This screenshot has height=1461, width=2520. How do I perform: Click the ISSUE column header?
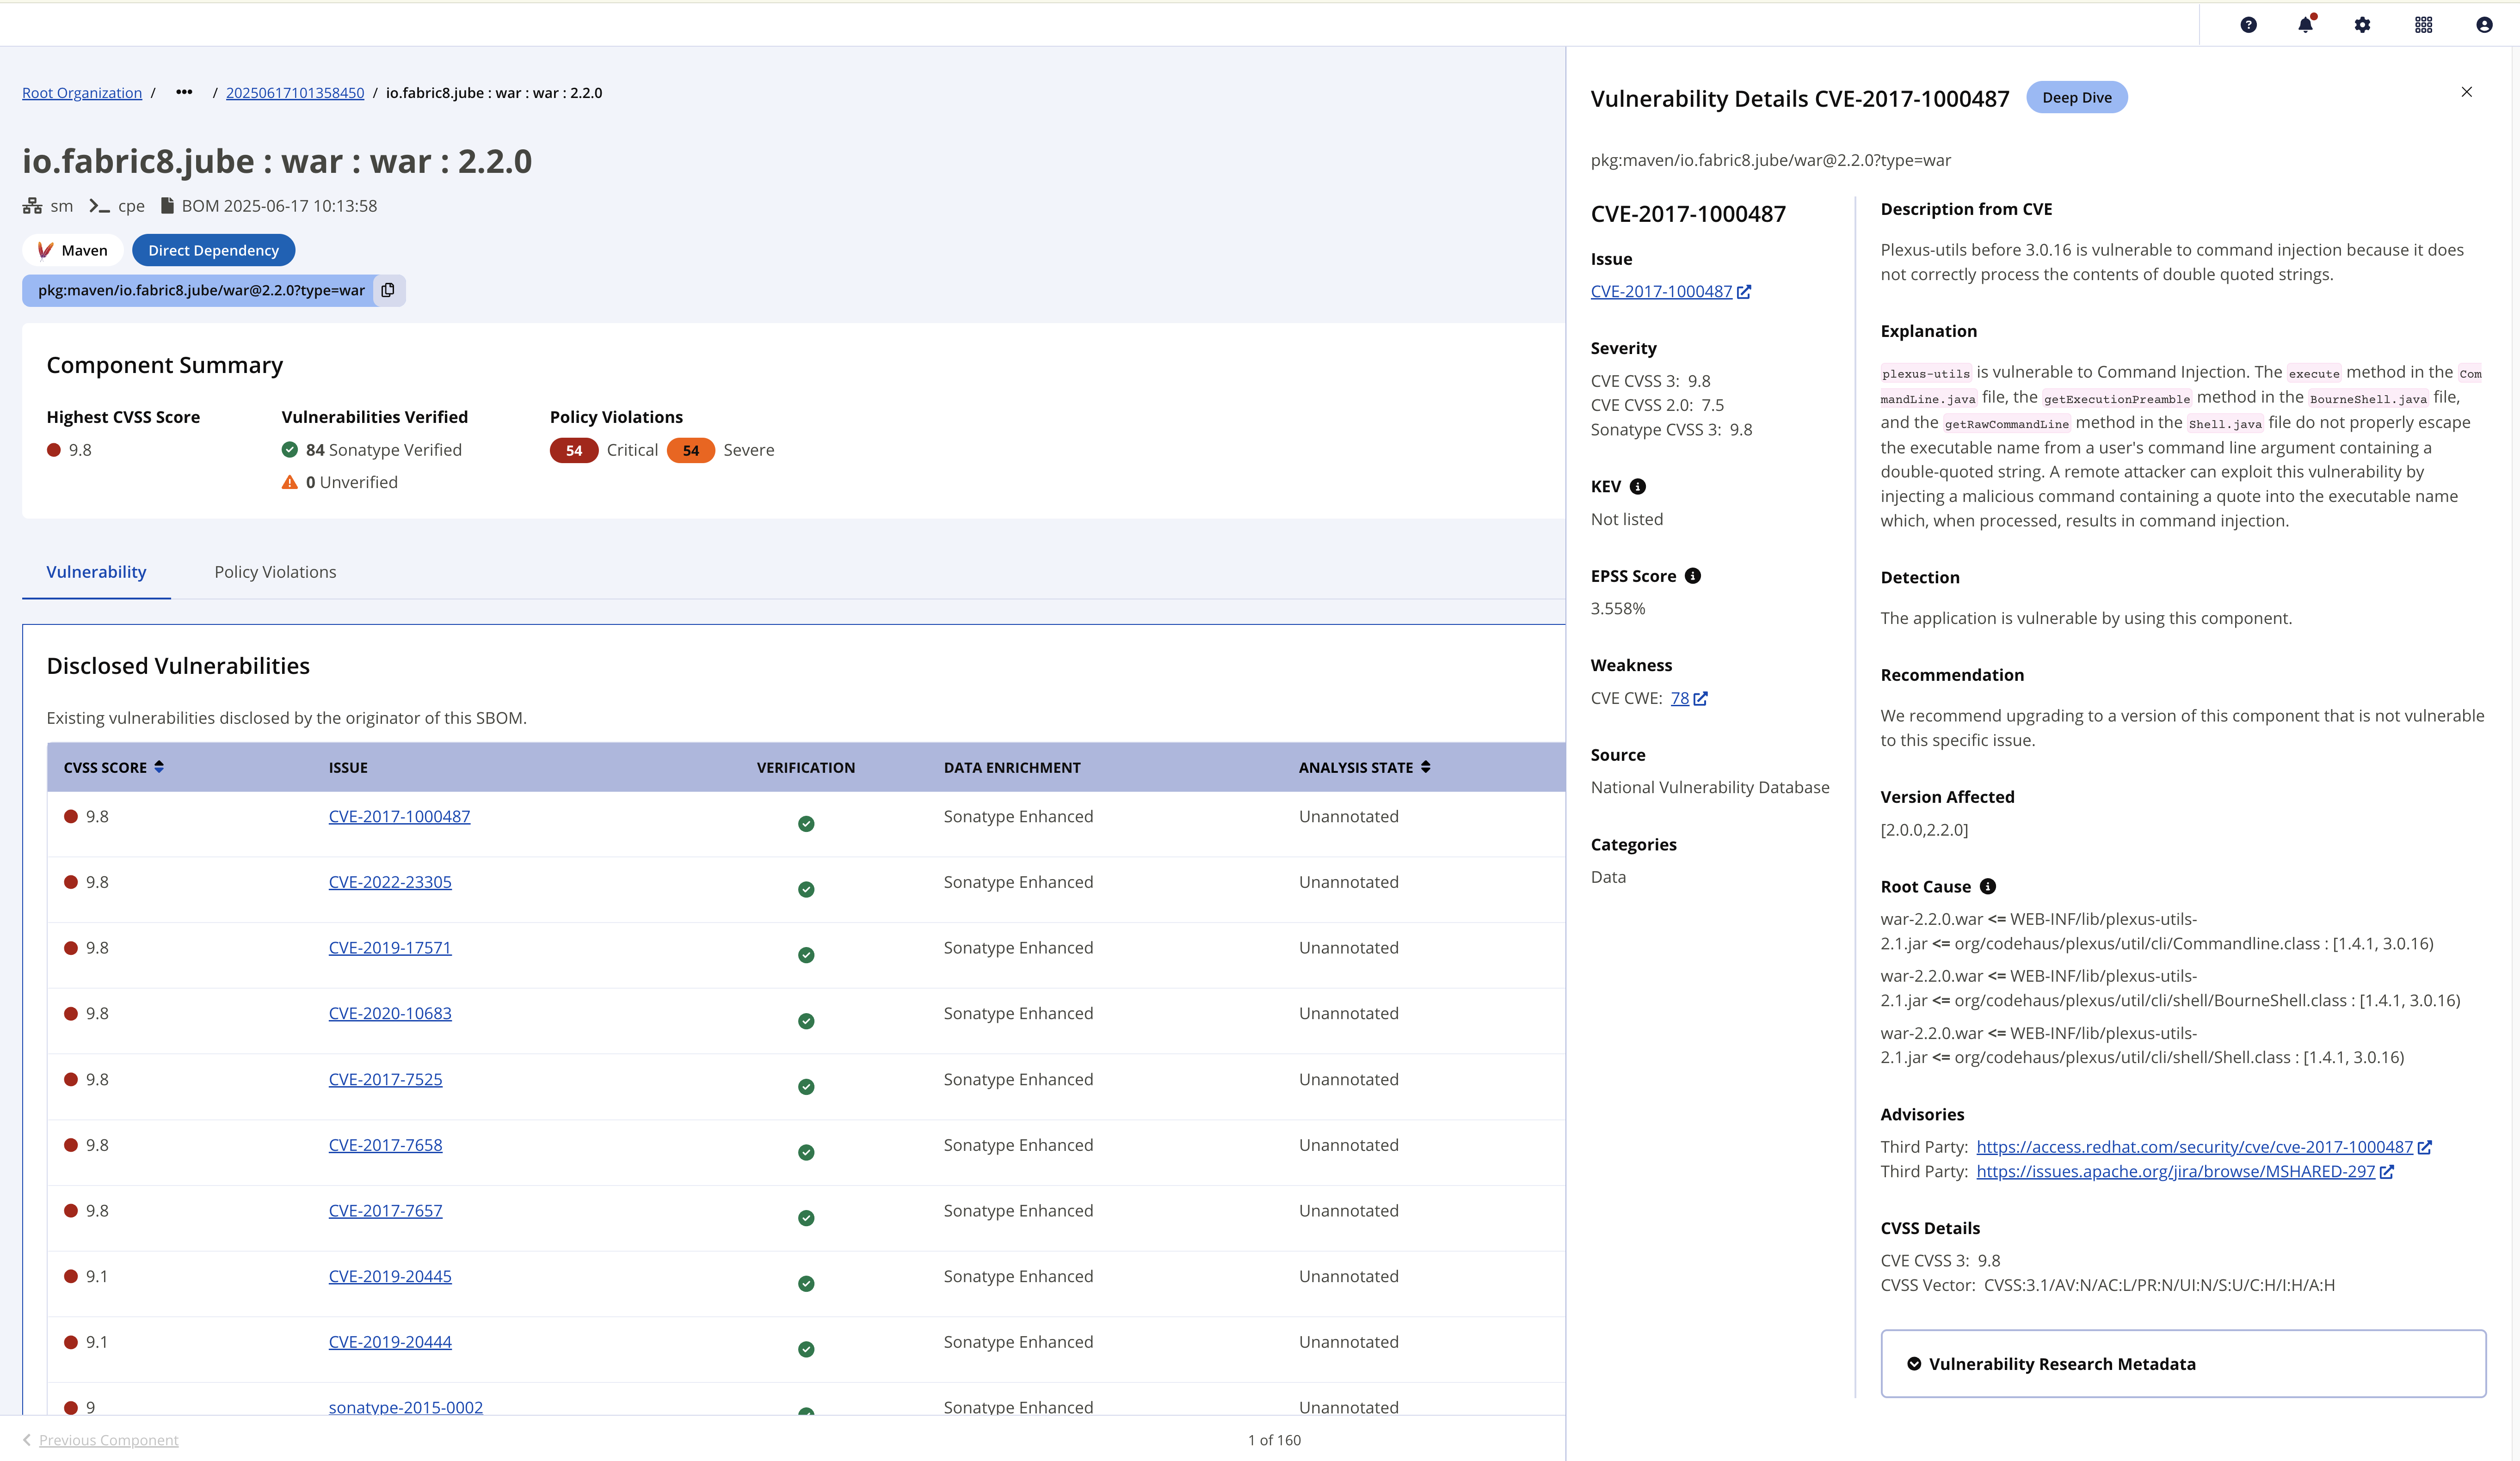pyautogui.click(x=348, y=767)
